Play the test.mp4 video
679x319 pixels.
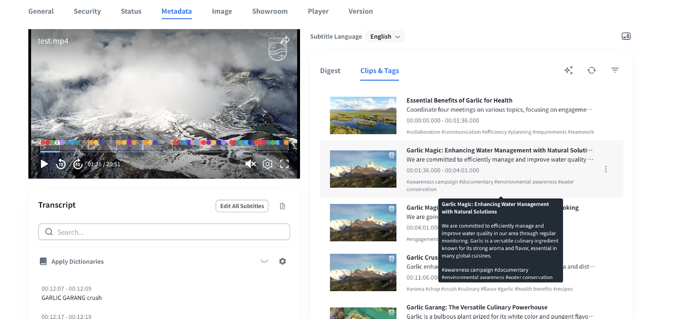tap(44, 164)
